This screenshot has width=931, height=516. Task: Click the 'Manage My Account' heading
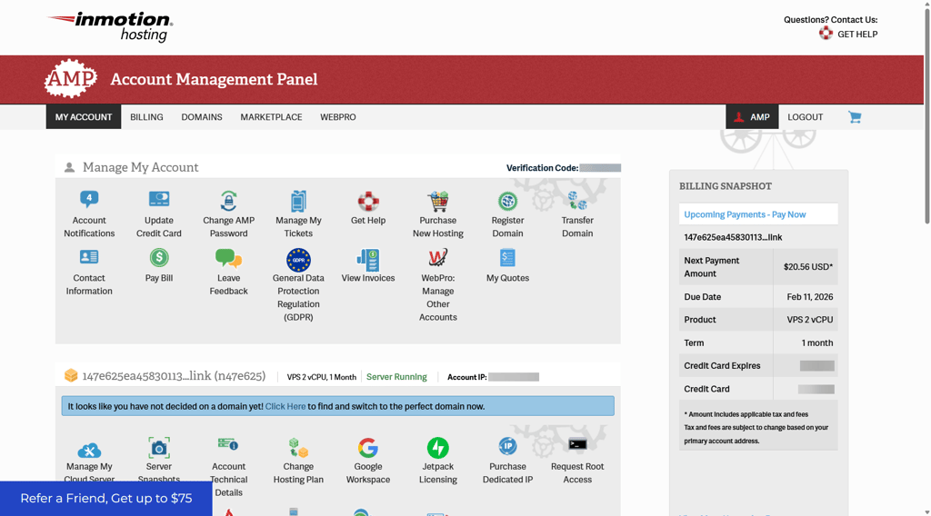click(141, 167)
